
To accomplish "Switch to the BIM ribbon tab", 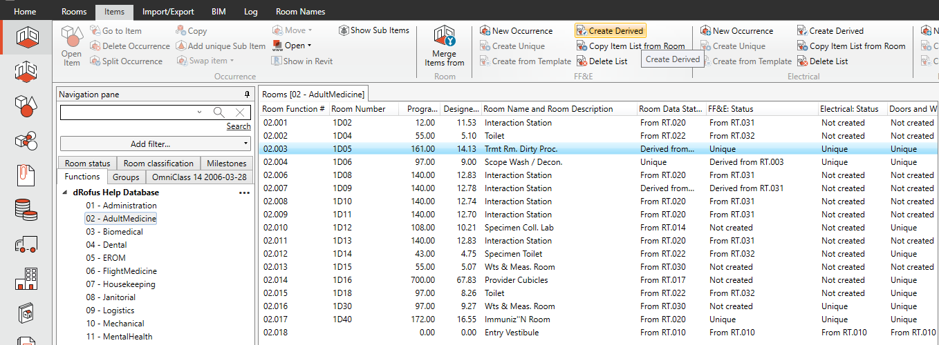I will pyautogui.click(x=219, y=12).
